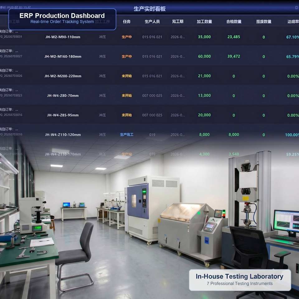The width and height of the screenshot is (299, 299).
Task: Click 生产中 status in JH-W2-M90-110mm row
Action: tap(127, 37)
